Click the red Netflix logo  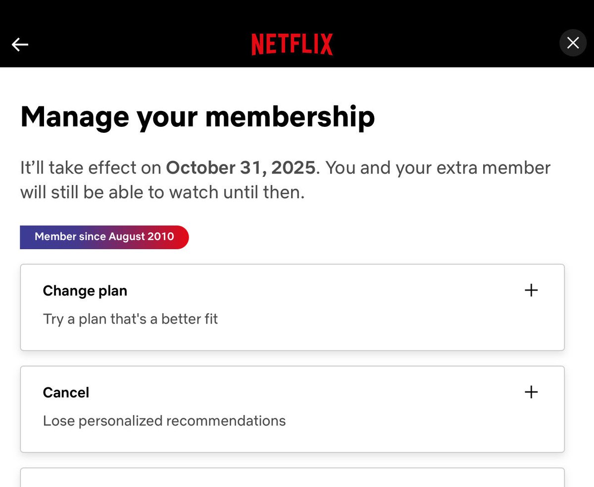tap(292, 45)
